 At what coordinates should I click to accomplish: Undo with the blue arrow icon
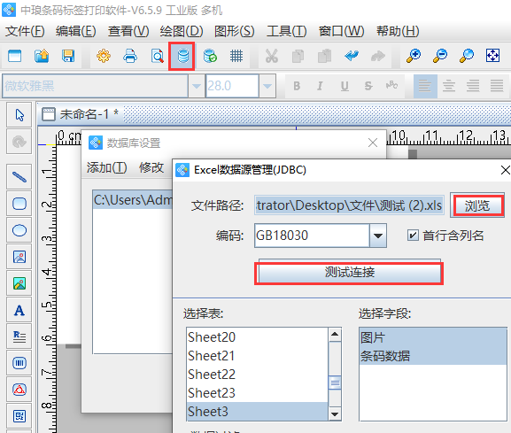pyautogui.click(x=352, y=56)
